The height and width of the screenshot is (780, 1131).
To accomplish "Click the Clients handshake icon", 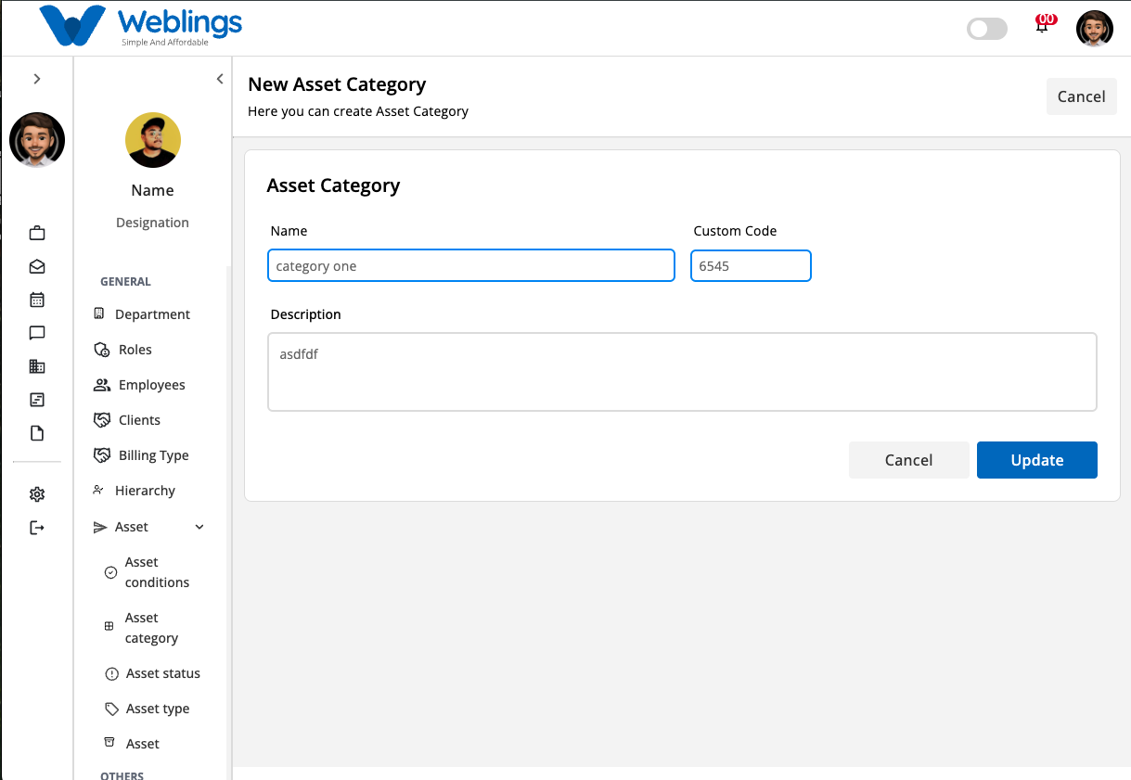I will click(102, 420).
